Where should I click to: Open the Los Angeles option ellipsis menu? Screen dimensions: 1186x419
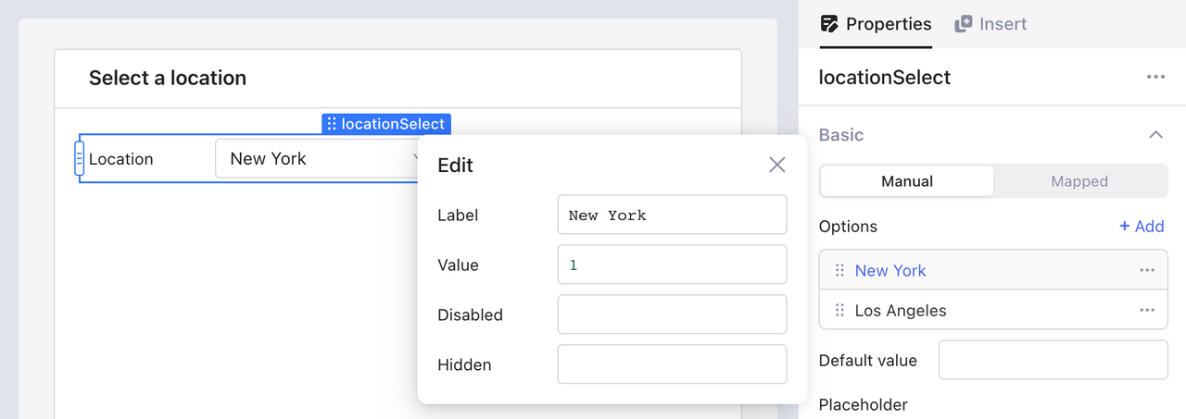click(x=1147, y=311)
